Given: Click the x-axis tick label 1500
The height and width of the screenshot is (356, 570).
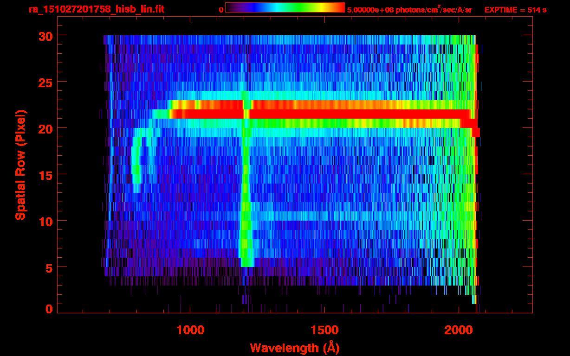Looking at the screenshot, I should click(x=324, y=330).
